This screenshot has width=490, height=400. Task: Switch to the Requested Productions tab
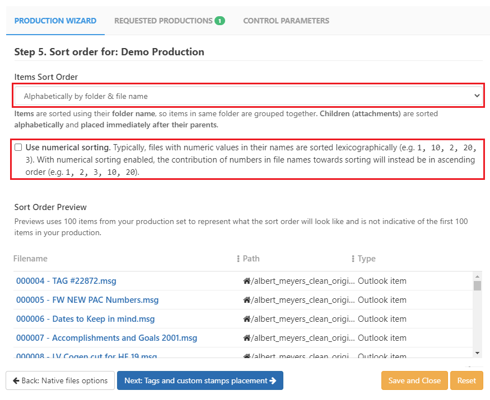165,20
